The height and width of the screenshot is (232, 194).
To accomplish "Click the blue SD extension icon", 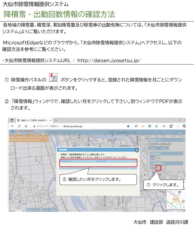I will pyautogui.click(x=150, y=126).
